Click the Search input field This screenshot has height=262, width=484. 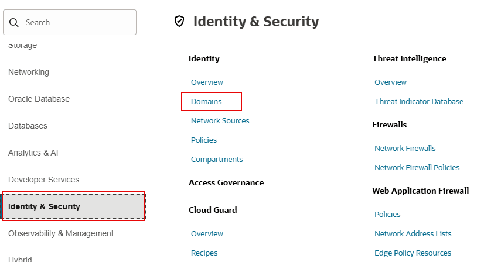point(76,22)
